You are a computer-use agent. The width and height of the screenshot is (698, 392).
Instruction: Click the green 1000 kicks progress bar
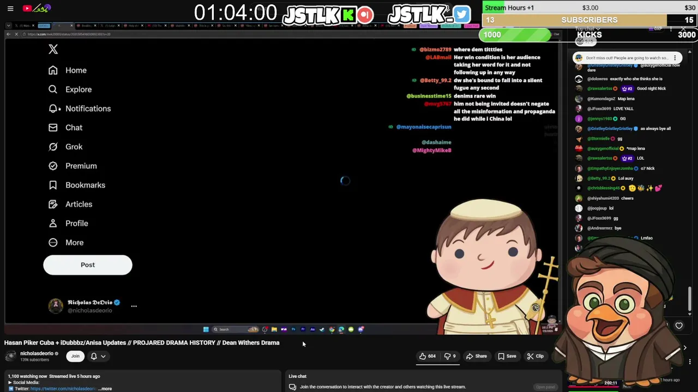pyautogui.click(x=515, y=35)
